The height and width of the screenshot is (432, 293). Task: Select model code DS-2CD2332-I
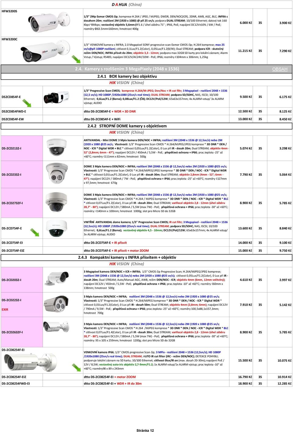(11, 175)
